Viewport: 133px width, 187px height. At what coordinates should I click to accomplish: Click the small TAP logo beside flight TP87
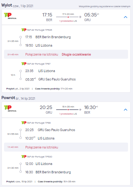24,64
